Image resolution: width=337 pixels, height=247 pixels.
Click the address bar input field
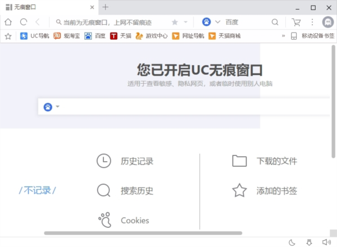click(x=112, y=22)
